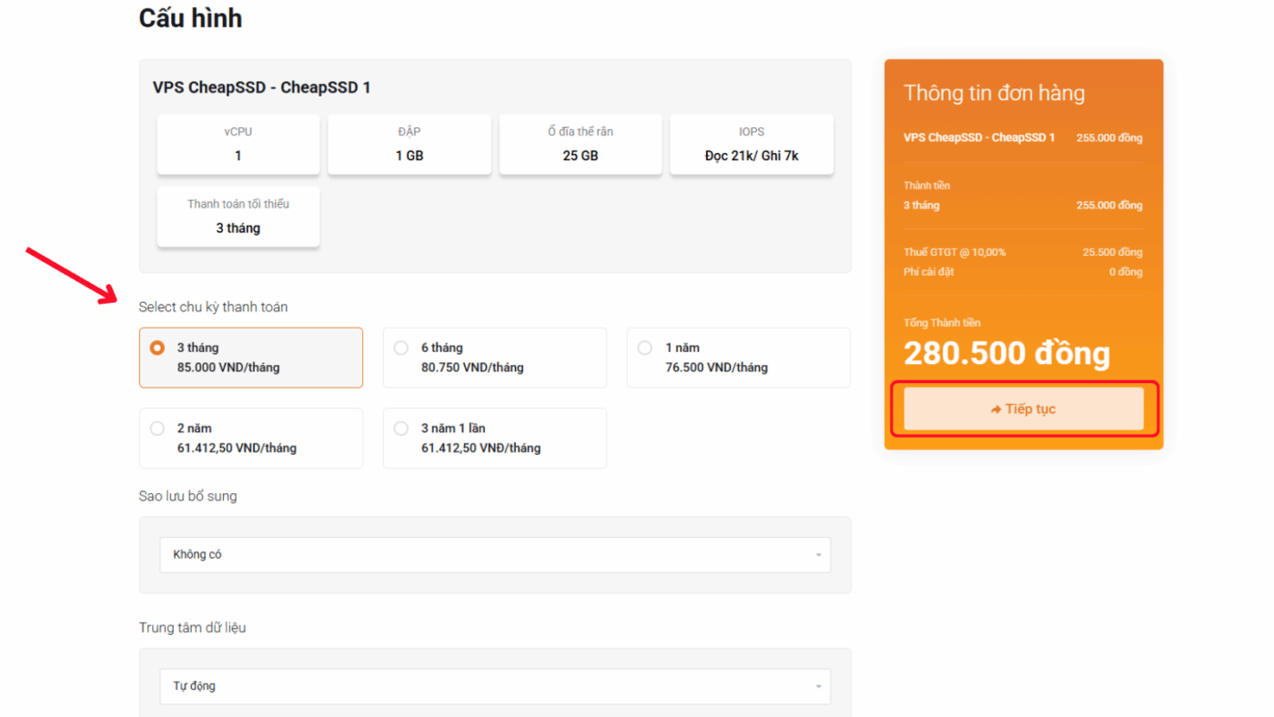
Task: Click the Ổ đĩa thể rắn 25 GB card
Action: [x=580, y=144]
